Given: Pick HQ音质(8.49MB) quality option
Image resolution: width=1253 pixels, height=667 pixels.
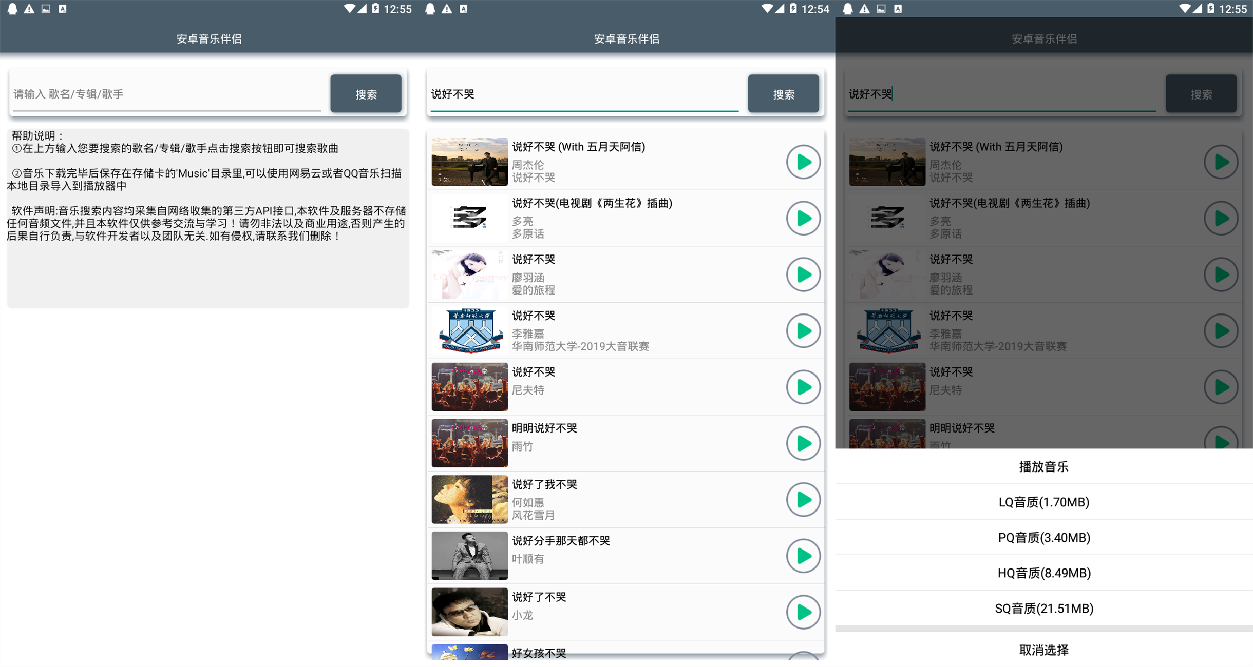Looking at the screenshot, I should (1043, 573).
